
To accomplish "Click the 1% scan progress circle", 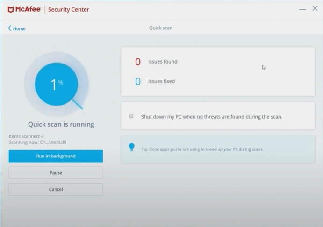I will point(57,84).
